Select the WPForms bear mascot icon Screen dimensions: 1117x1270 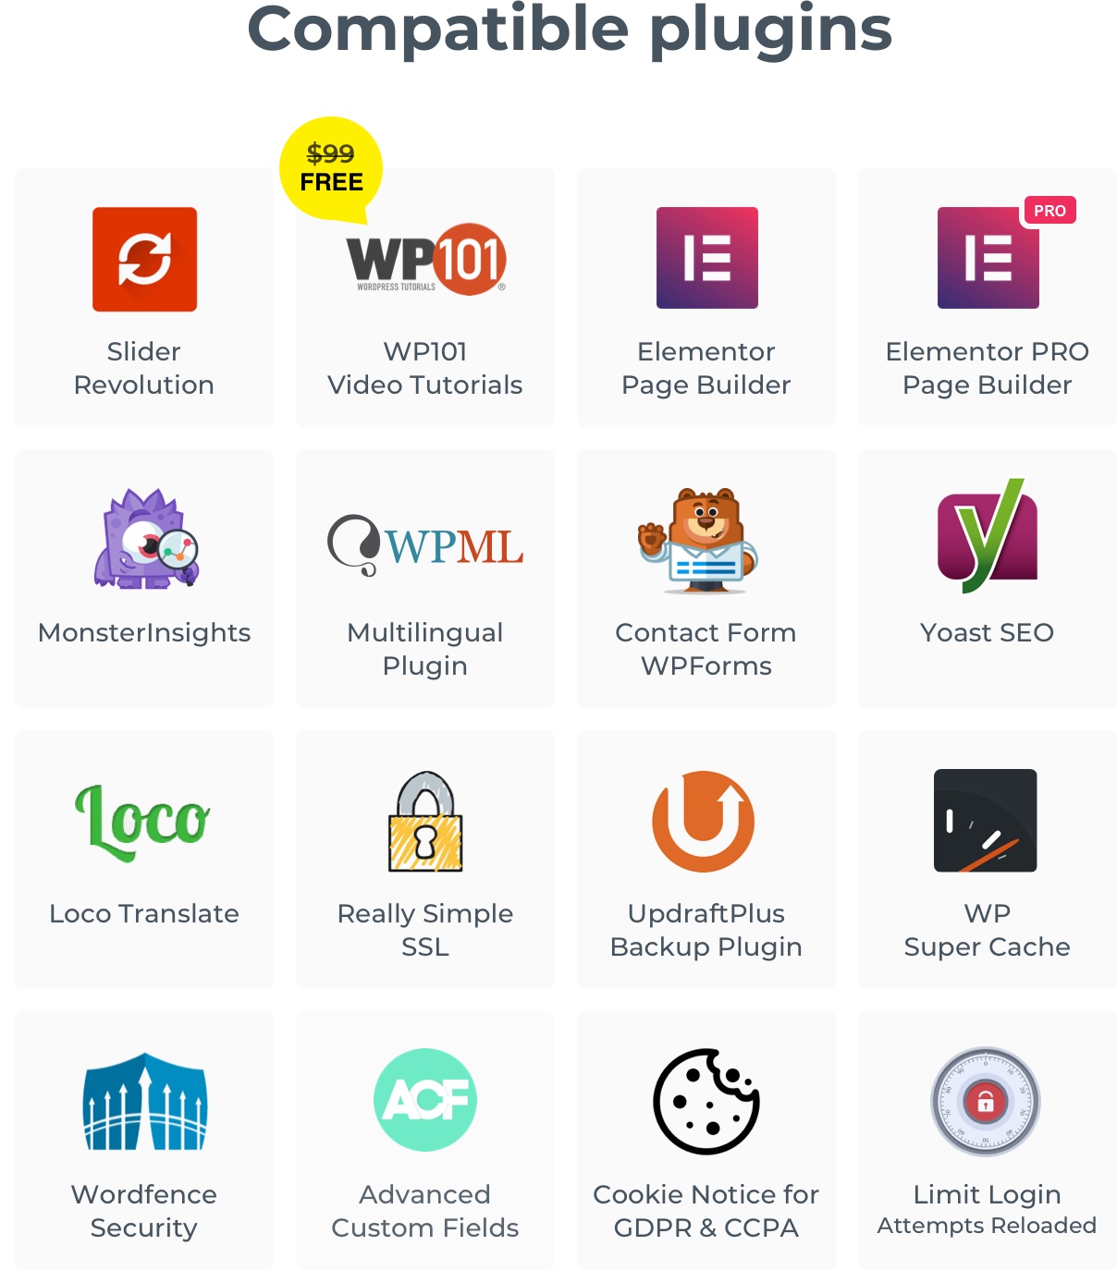698,540
